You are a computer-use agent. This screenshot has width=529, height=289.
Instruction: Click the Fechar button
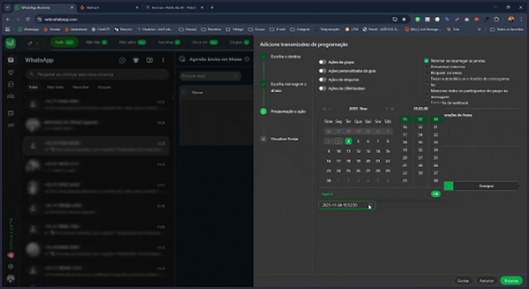tap(463, 280)
